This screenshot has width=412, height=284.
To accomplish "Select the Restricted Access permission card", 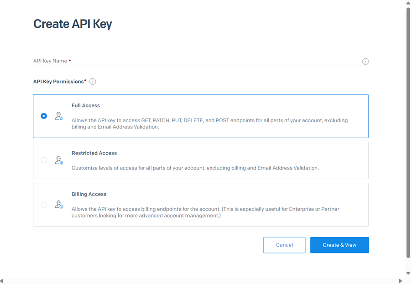I will [201, 160].
